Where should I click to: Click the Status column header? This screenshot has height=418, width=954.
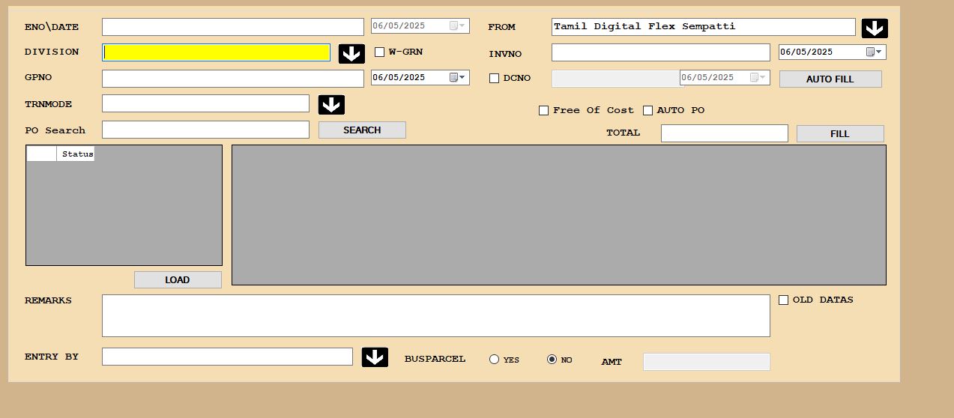point(77,154)
